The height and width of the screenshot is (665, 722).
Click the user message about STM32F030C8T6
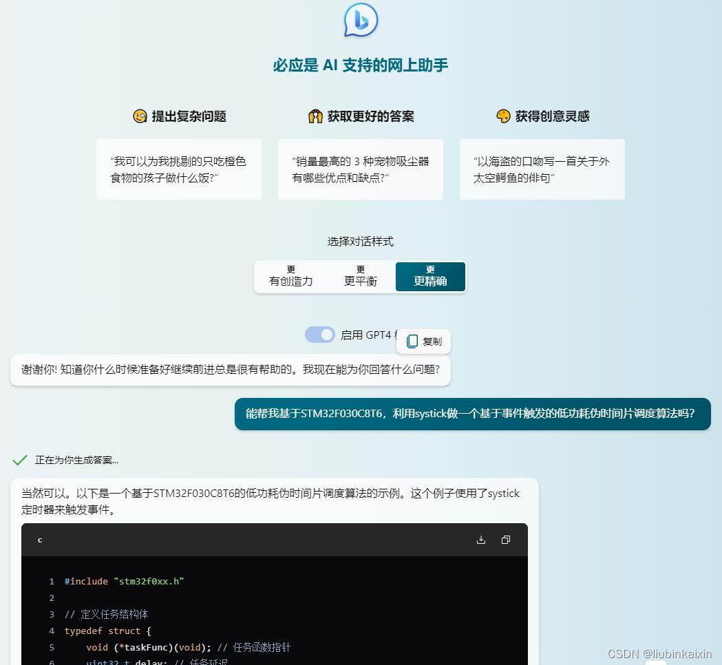pos(472,414)
